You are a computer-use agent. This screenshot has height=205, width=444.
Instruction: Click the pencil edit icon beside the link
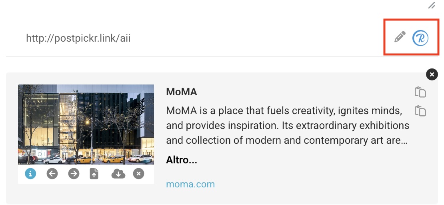coord(400,37)
